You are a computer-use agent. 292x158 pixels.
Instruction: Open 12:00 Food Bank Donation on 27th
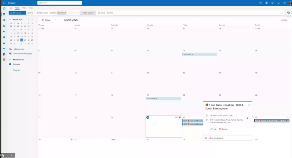[192, 121]
